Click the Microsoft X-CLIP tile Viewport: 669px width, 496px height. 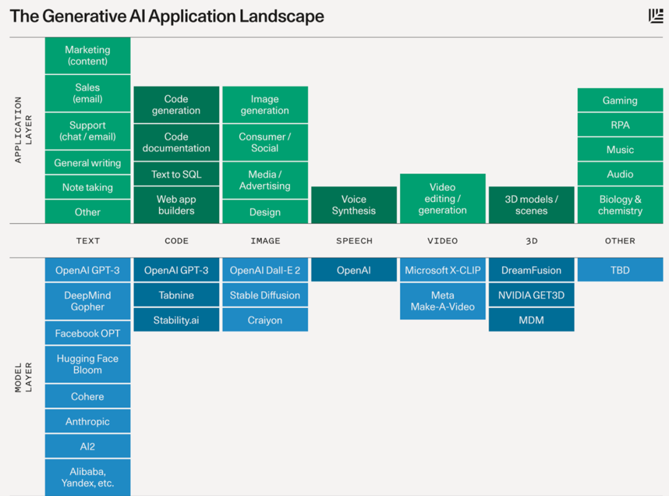coord(442,270)
